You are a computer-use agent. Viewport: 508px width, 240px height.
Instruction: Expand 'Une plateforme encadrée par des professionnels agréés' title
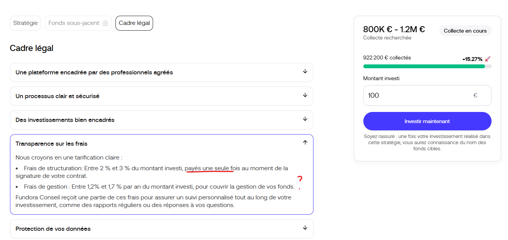(94, 72)
